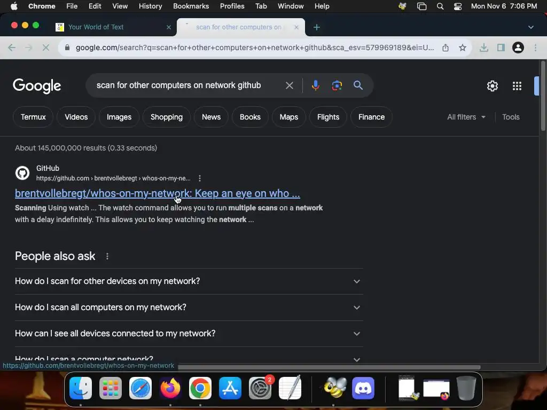Switch to Videos results

click(x=76, y=117)
